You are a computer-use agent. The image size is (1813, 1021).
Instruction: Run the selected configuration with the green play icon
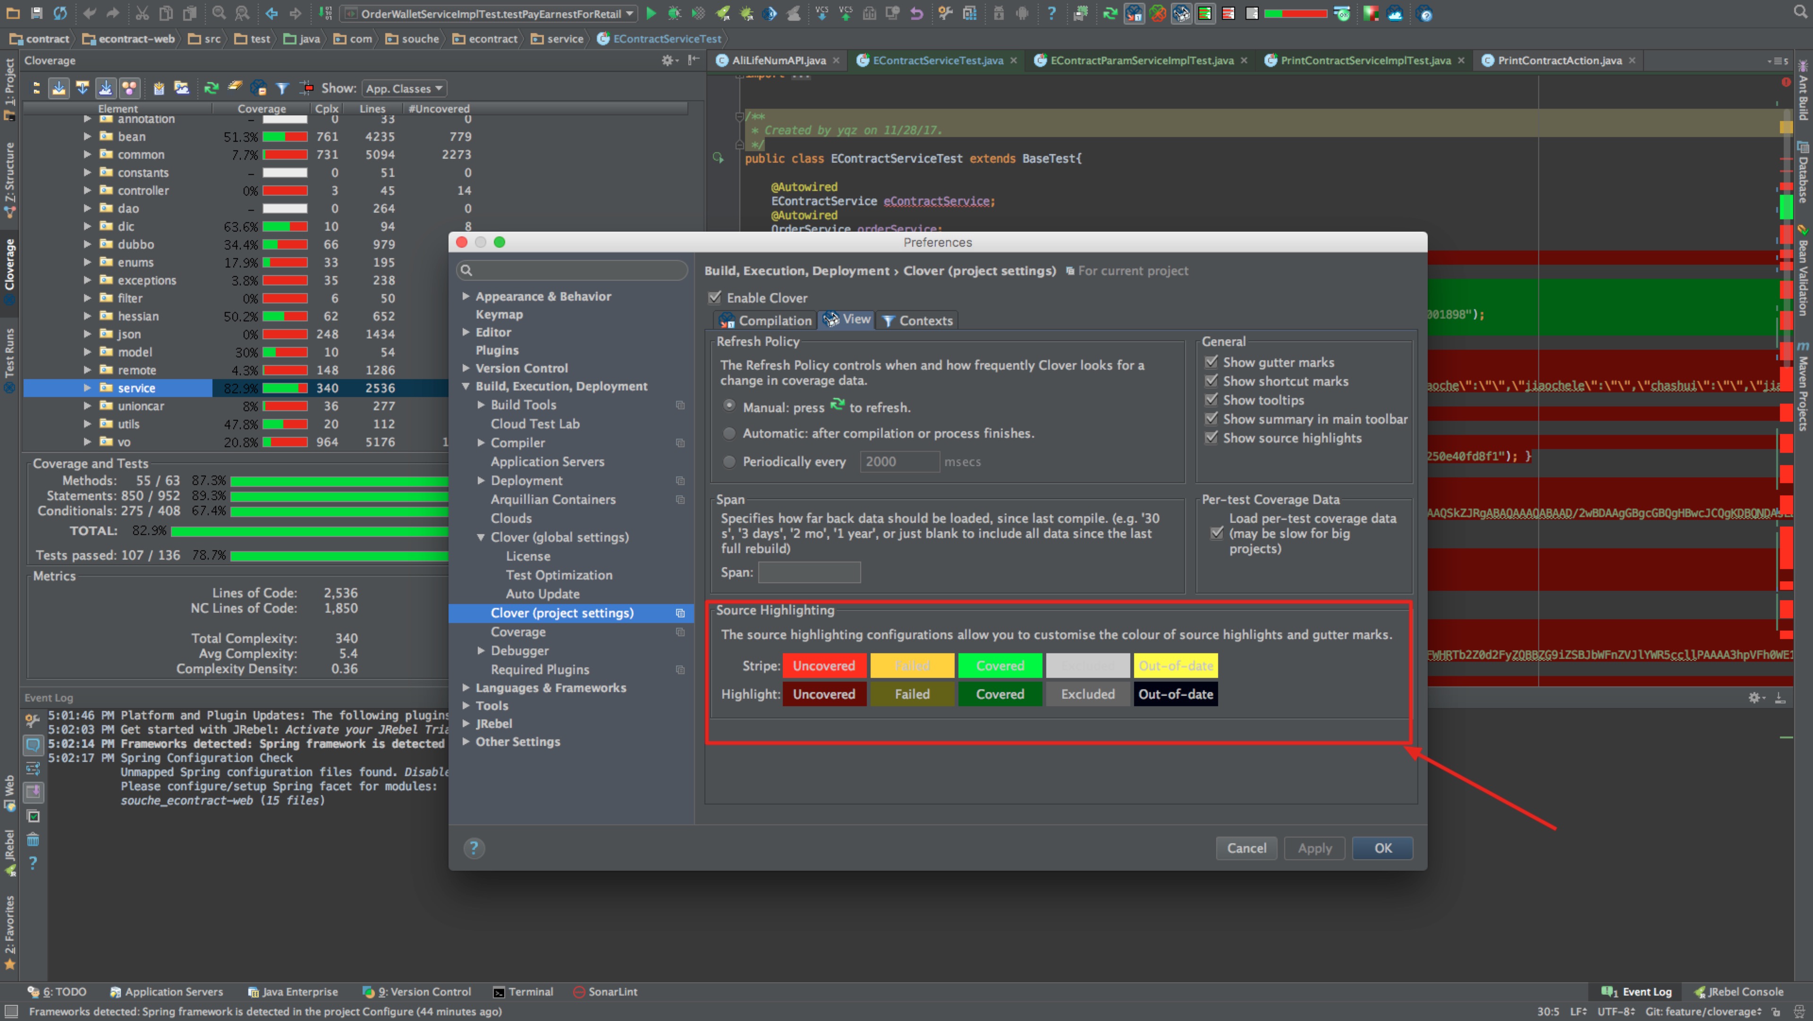click(x=651, y=13)
